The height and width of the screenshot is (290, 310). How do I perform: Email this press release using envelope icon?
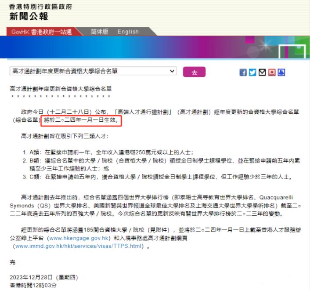pyautogui.click(x=262, y=72)
